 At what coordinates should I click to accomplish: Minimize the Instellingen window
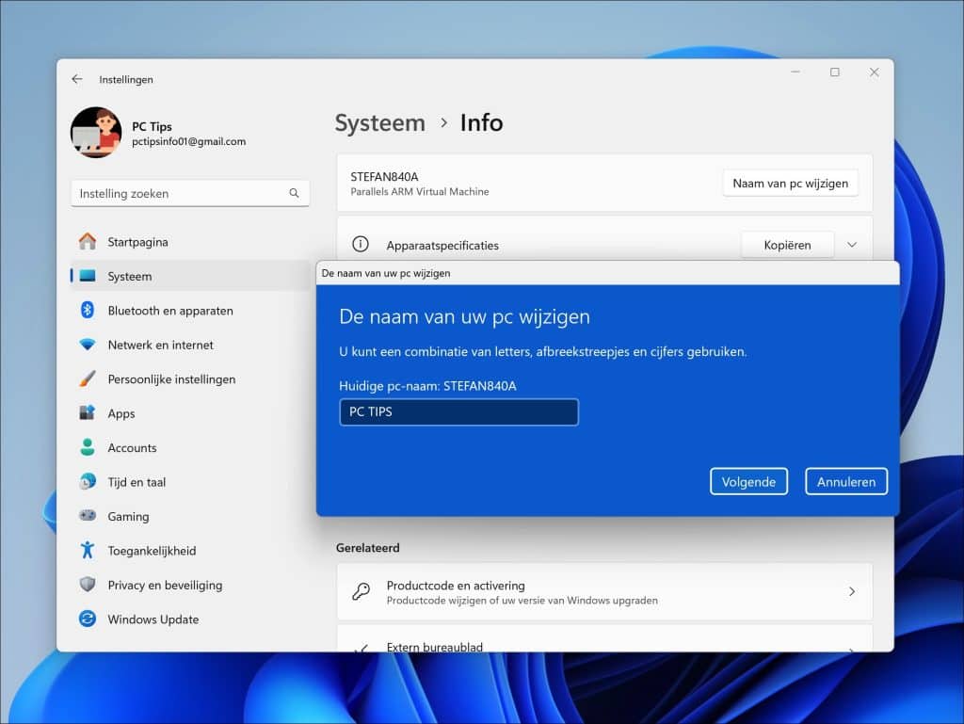(x=795, y=72)
